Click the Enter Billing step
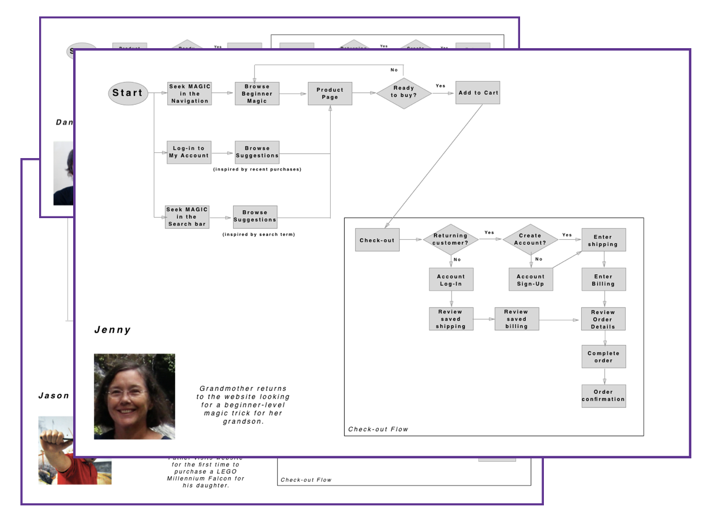Image resolution: width=701 pixels, height=519 pixels. (603, 280)
